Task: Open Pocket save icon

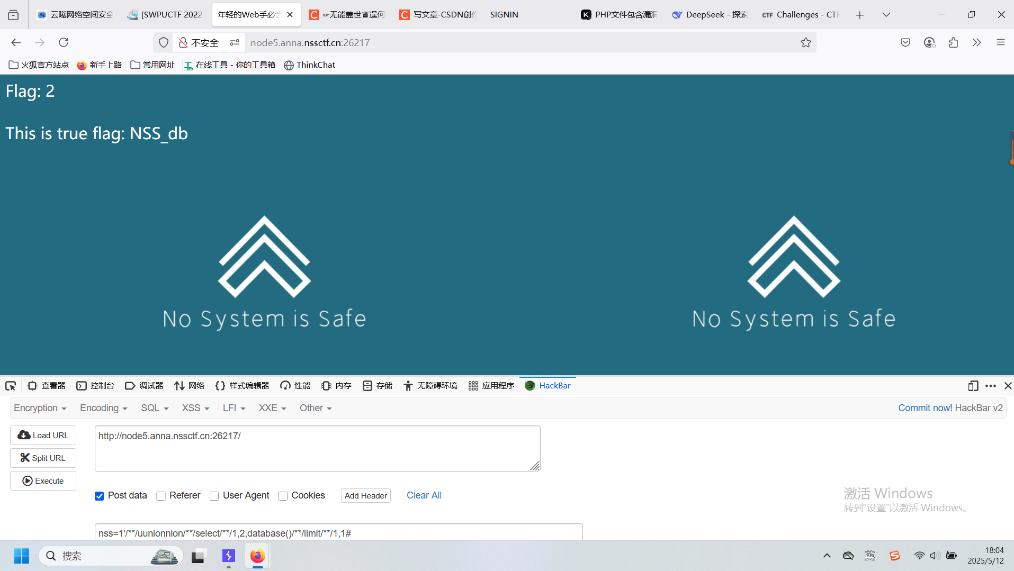Action: pos(905,42)
